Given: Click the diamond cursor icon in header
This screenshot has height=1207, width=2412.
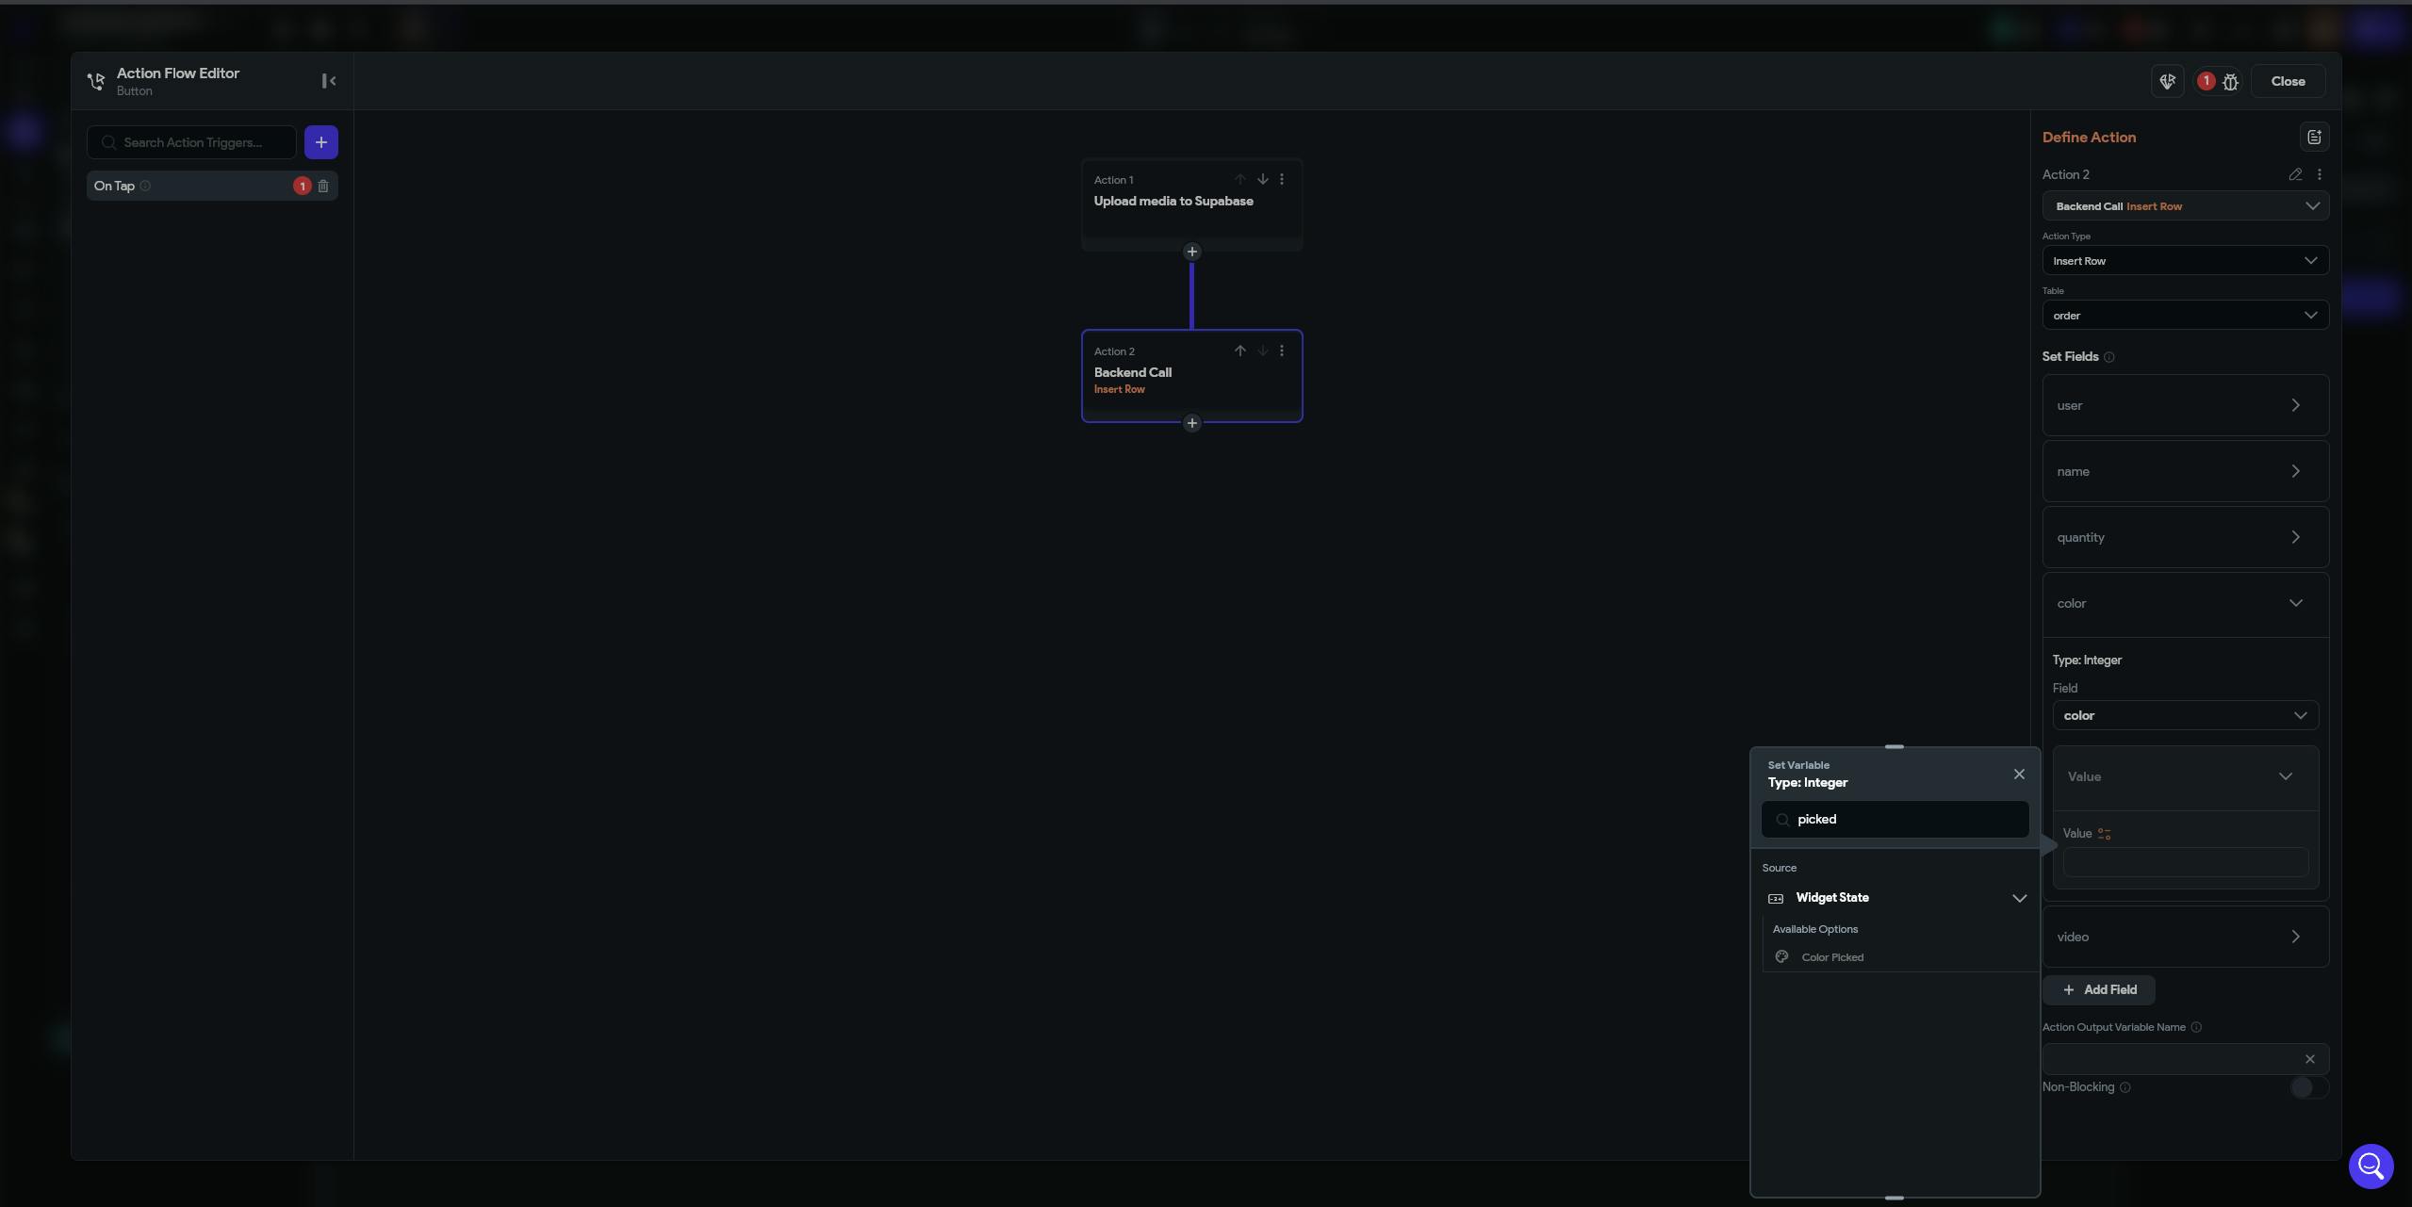Looking at the screenshot, I should [x=2167, y=81].
